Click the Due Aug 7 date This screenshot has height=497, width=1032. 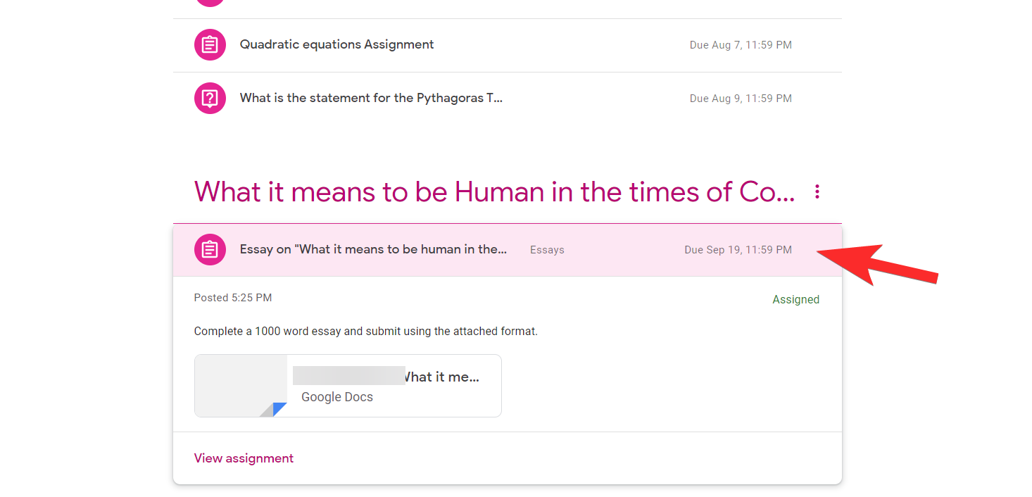(x=741, y=45)
